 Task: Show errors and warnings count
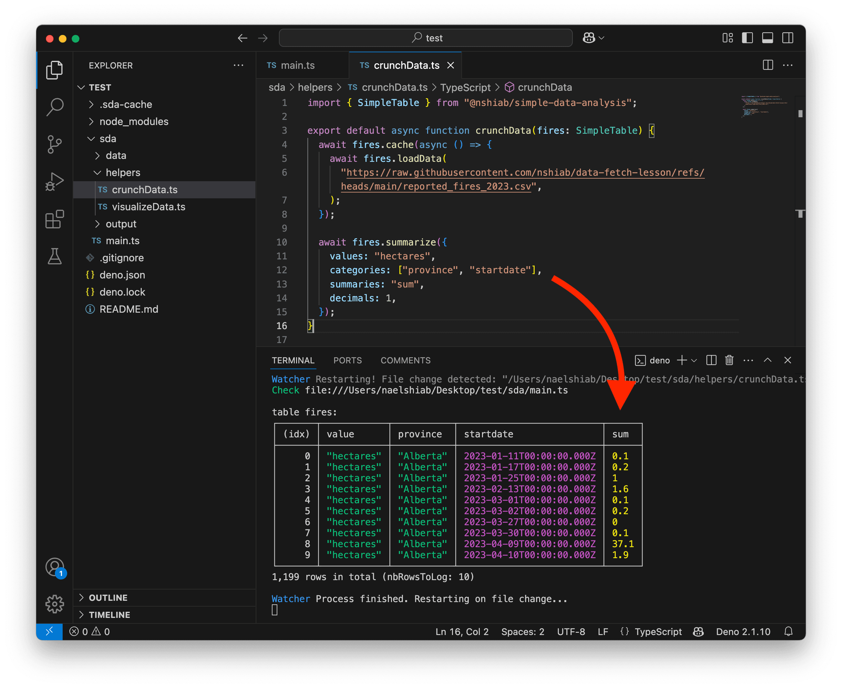[90, 632]
